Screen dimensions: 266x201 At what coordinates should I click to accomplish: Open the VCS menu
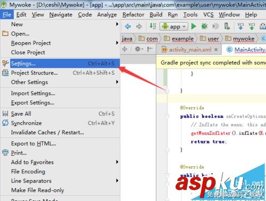(209, 14)
